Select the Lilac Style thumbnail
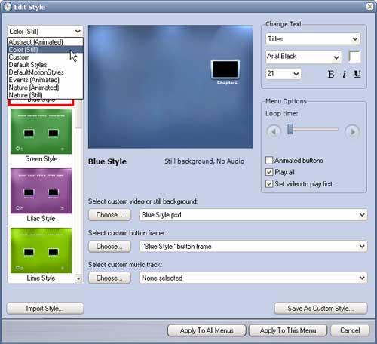377x344 pixels. [x=41, y=191]
